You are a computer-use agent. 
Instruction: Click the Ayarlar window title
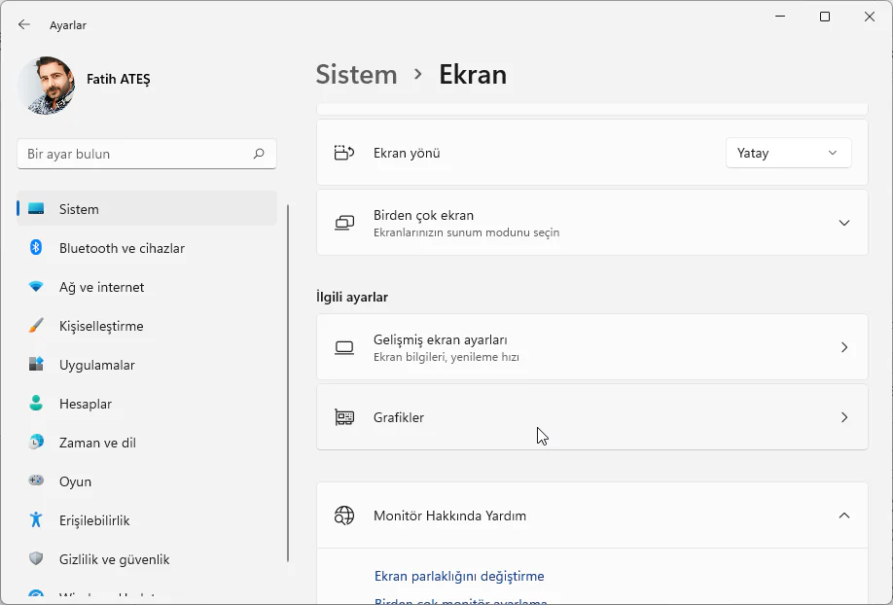(x=68, y=25)
